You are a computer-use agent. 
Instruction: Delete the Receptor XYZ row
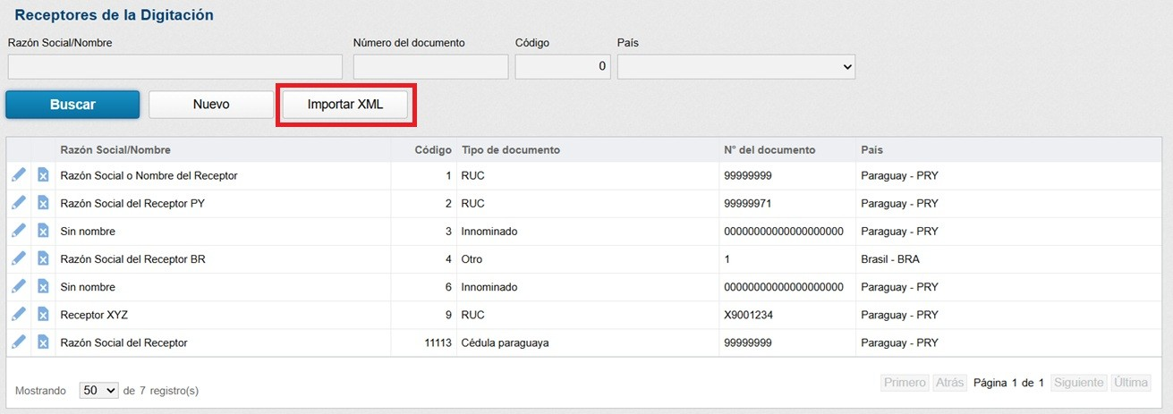point(43,314)
